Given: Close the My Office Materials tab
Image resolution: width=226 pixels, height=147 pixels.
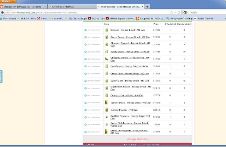Looking at the screenshot, I should 94,7.
